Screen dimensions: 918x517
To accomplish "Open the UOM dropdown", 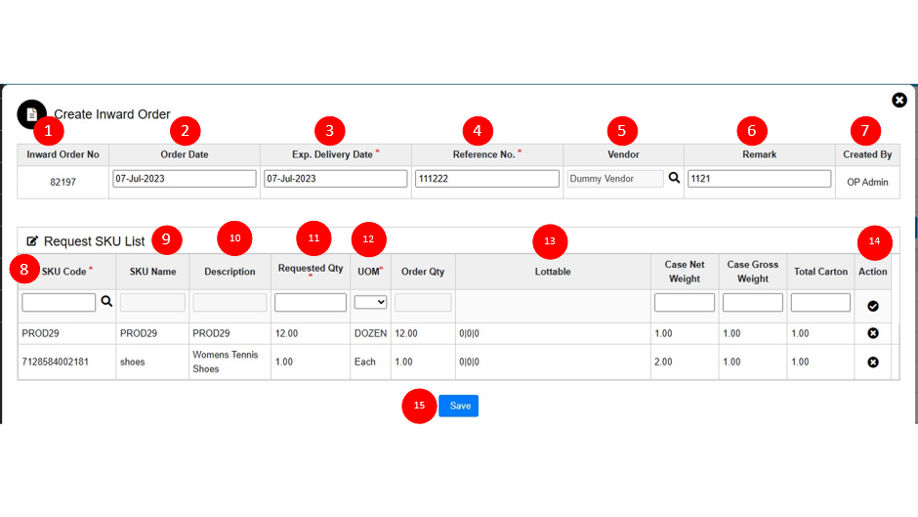I will 370,303.
